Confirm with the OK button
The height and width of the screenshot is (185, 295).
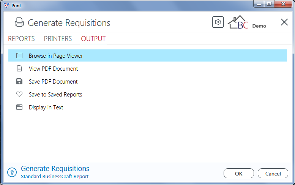coord(239,173)
